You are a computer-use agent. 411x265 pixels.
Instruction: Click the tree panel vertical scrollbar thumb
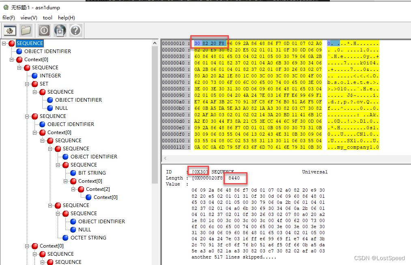tap(155, 115)
